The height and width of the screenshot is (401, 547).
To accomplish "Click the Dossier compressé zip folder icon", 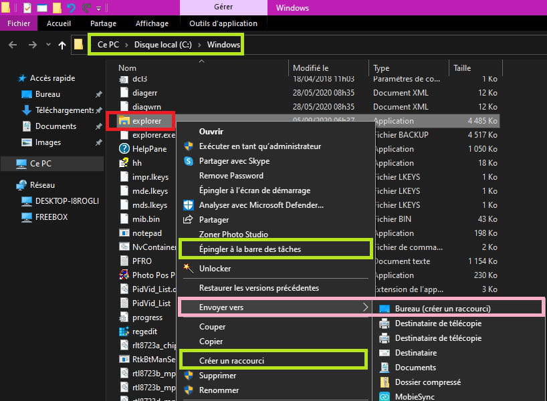I will [385, 382].
